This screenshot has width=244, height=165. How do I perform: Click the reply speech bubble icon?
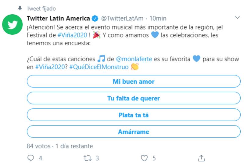[x=30, y=158]
